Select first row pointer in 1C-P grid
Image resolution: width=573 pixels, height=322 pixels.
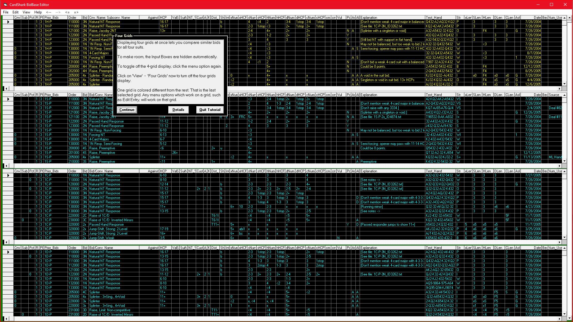[x=8, y=175]
